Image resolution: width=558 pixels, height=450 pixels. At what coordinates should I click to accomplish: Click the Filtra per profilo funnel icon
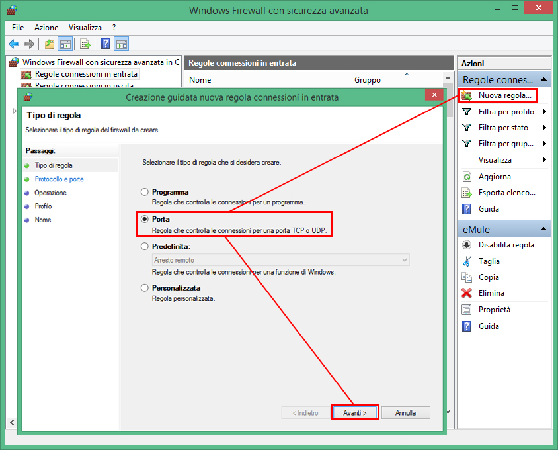pos(467,112)
